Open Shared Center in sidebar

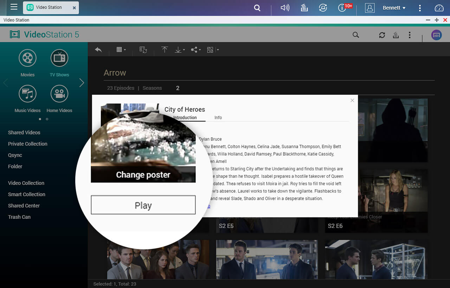(24, 205)
